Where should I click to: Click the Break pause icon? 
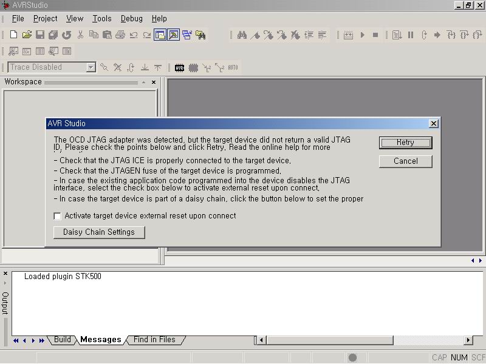click(x=411, y=35)
